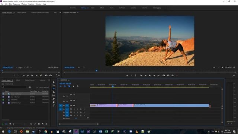
Task: Click trash Clear icon in Project panel
Action: 46,124
